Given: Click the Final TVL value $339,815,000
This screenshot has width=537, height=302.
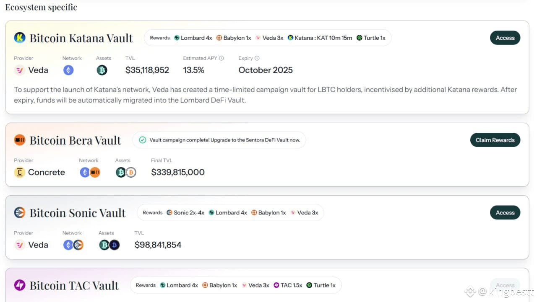Looking at the screenshot, I should pyautogui.click(x=178, y=172).
